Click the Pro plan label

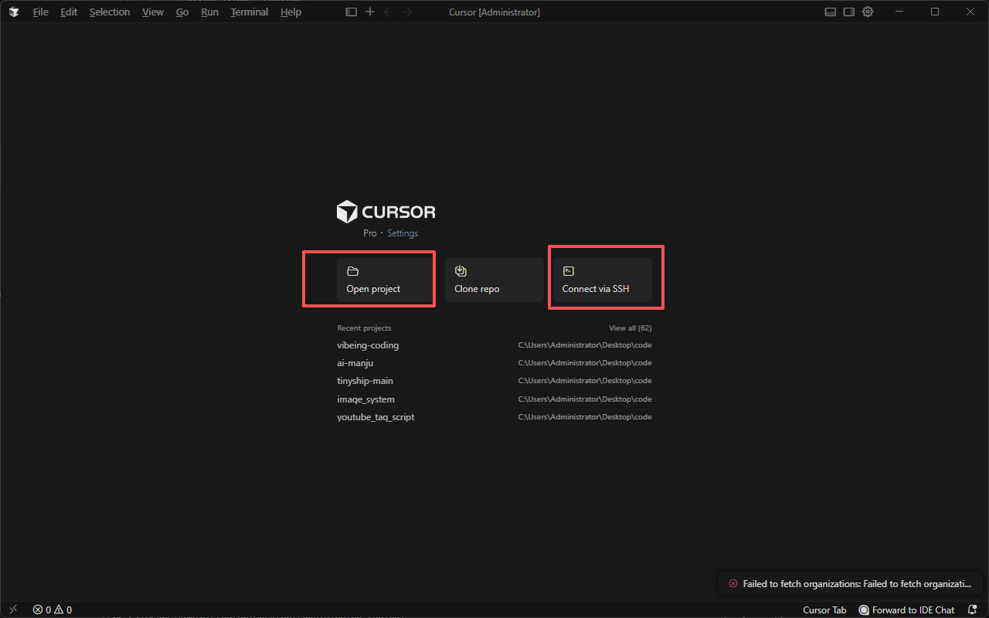pyautogui.click(x=370, y=233)
